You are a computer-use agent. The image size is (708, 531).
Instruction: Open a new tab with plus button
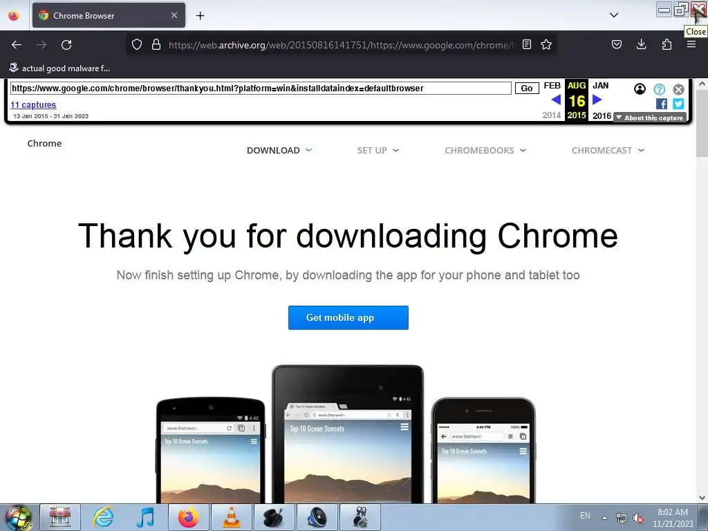[200, 16]
